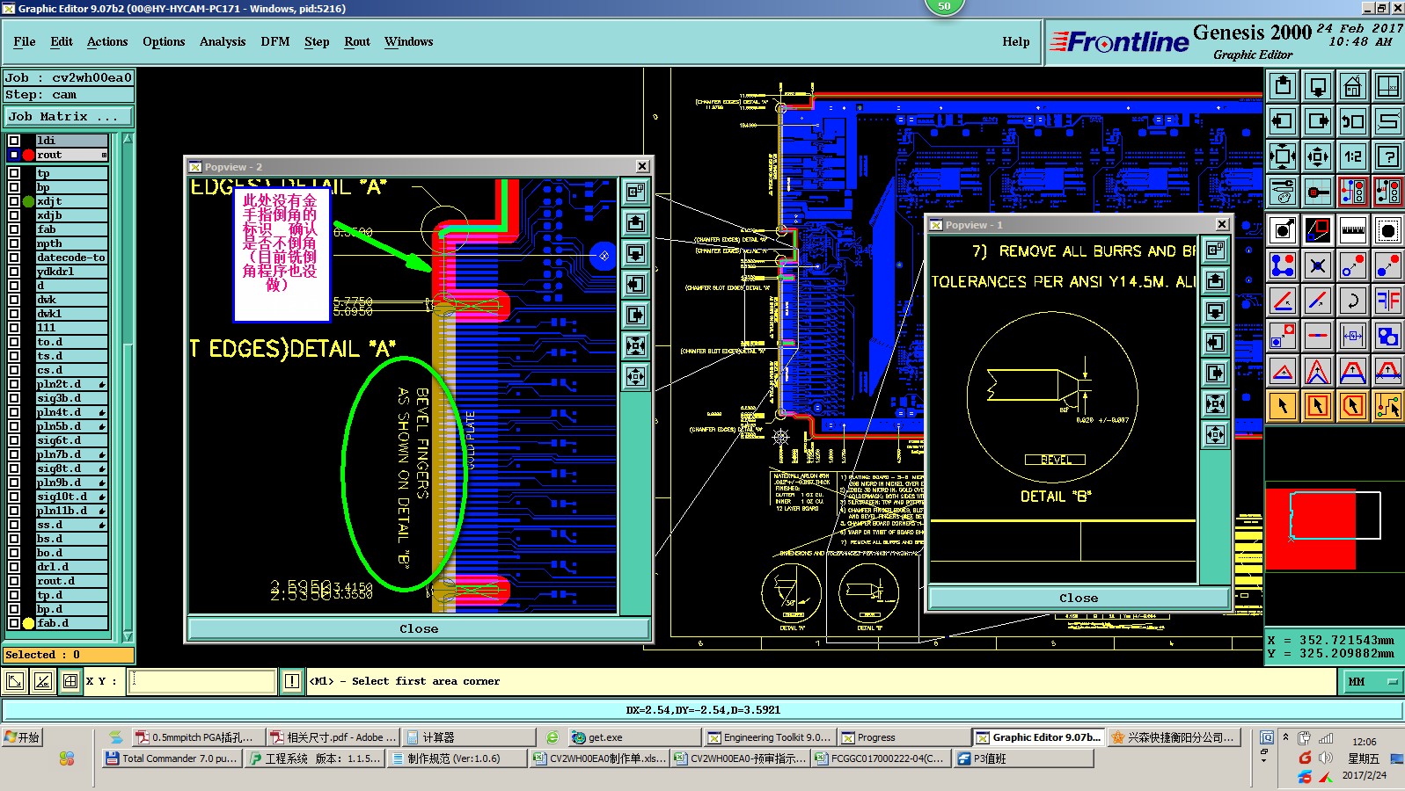Viewport: 1405px width, 791px height.
Task: Toggle the fab layer checkbox
Action: pyautogui.click(x=14, y=229)
